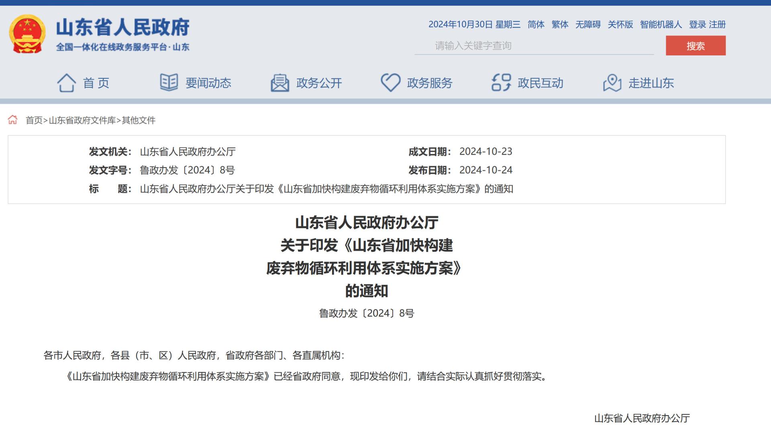
Task: Click the date text 2024年10月30日 星期三
Action: click(x=474, y=25)
